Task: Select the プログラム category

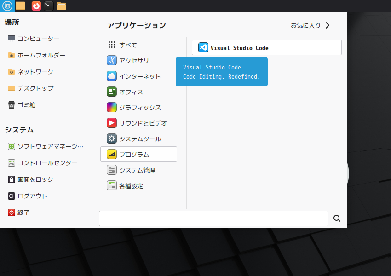Action: point(138,155)
